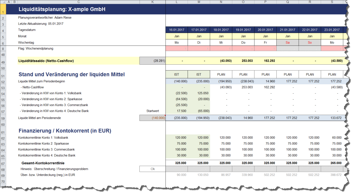
Task: Select the date cell 17.01.2017
Action: coord(199,30)
